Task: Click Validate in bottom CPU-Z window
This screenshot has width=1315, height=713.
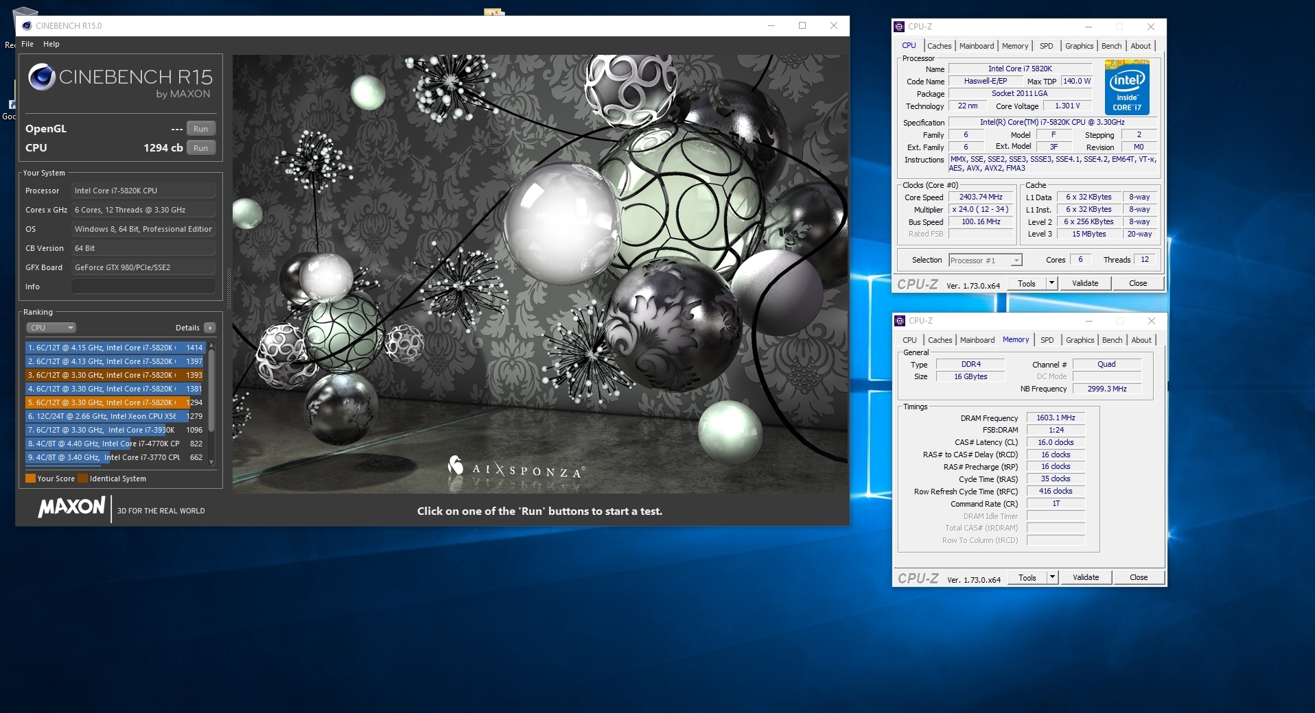Action: click(1086, 577)
